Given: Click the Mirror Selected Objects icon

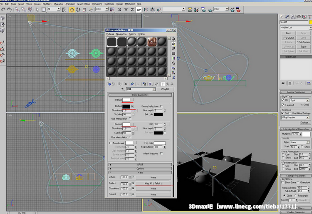Looking at the screenshot, I should (x=146, y=10).
